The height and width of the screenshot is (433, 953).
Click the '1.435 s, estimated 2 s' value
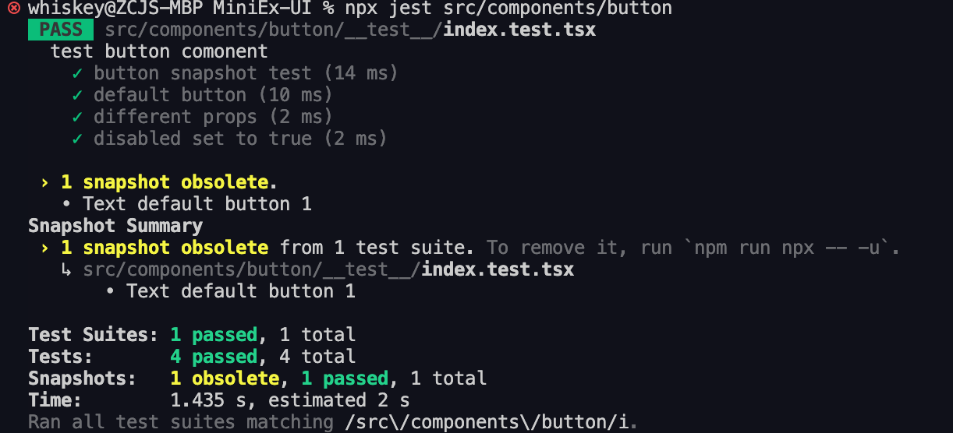coord(290,400)
